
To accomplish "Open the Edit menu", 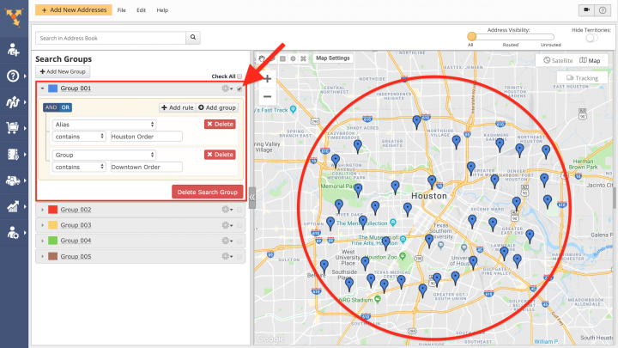I will click(141, 10).
